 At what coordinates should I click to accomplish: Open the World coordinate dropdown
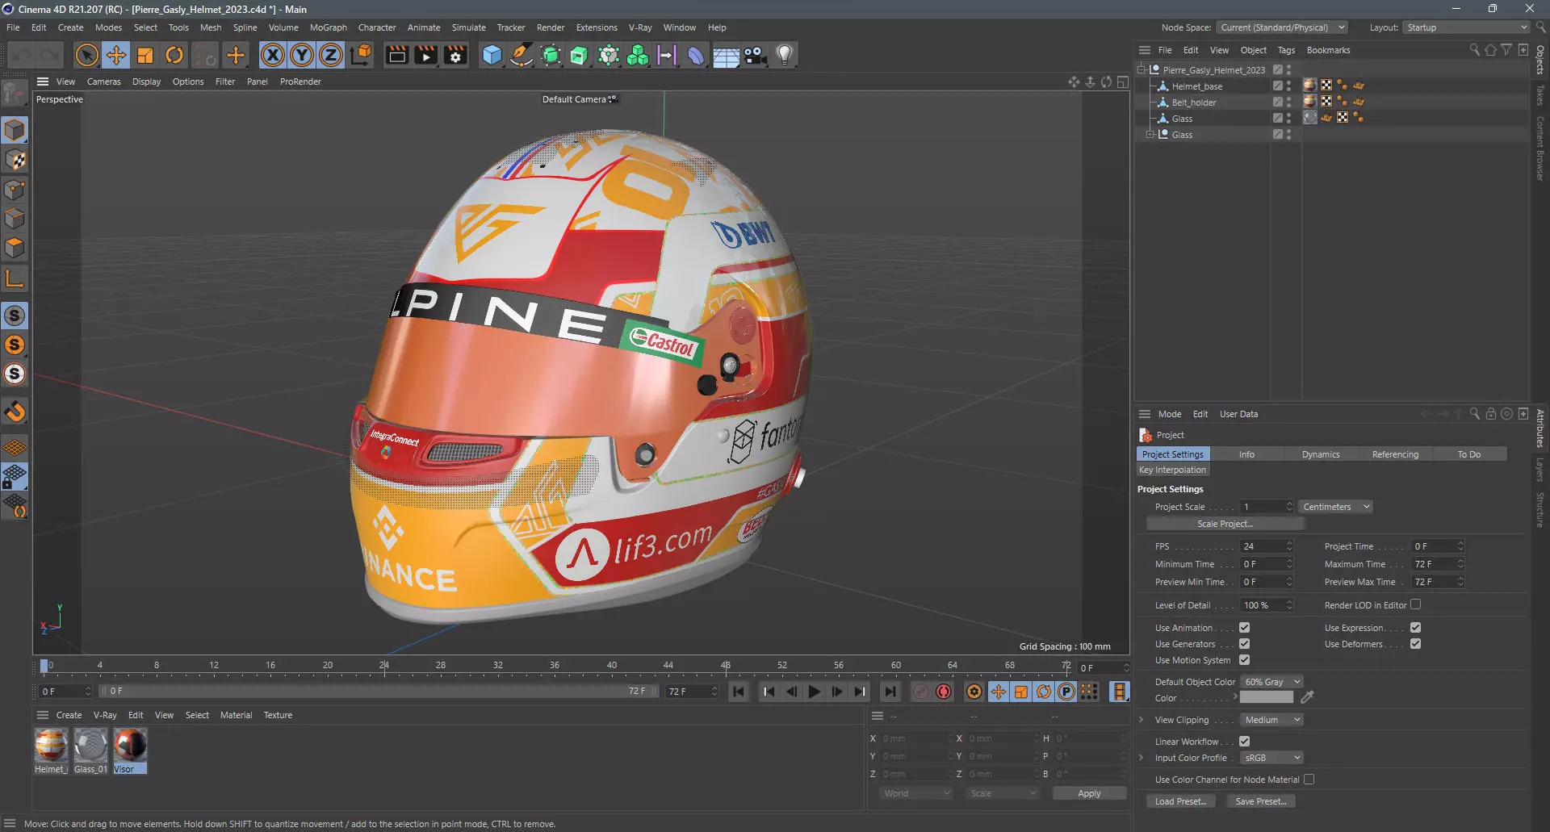(x=916, y=793)
